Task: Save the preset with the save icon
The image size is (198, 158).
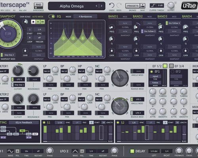Action: pyautogui.click(x=143, y=6)
